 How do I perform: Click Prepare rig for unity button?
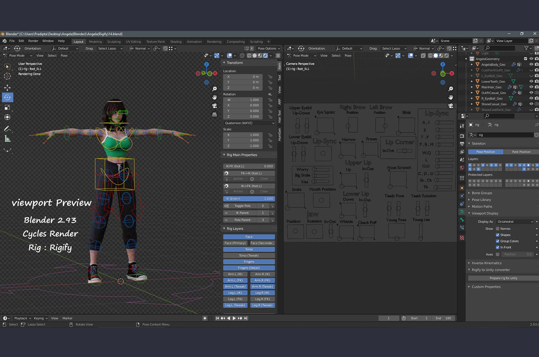coord(503,278)
